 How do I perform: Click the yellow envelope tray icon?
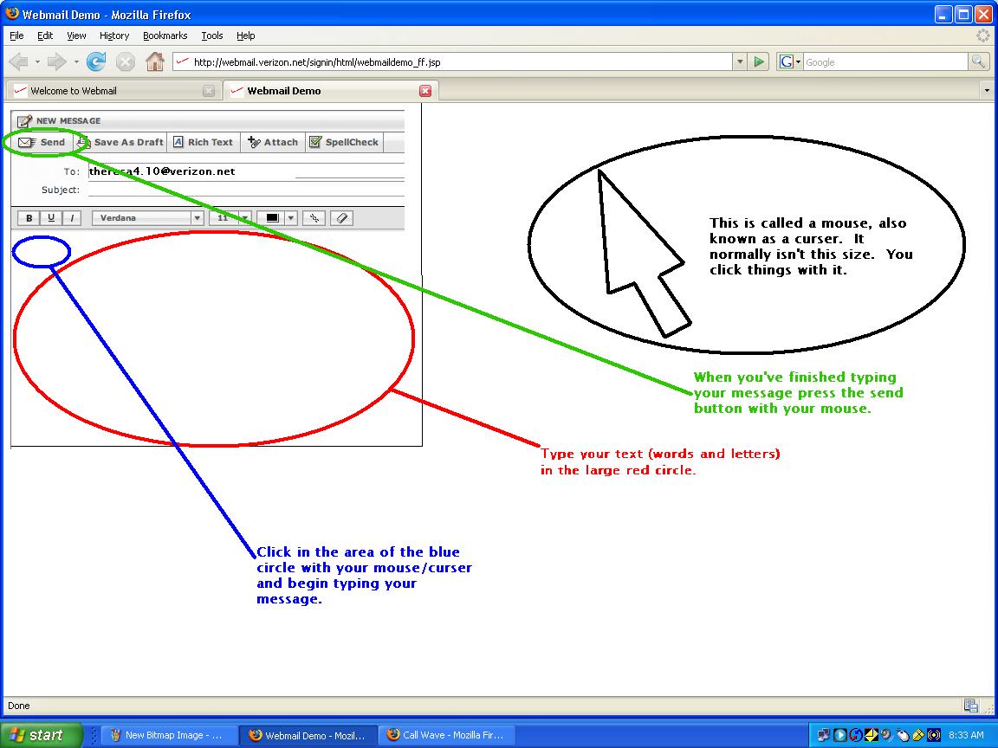pyautogui.click(x=872, y=735)
